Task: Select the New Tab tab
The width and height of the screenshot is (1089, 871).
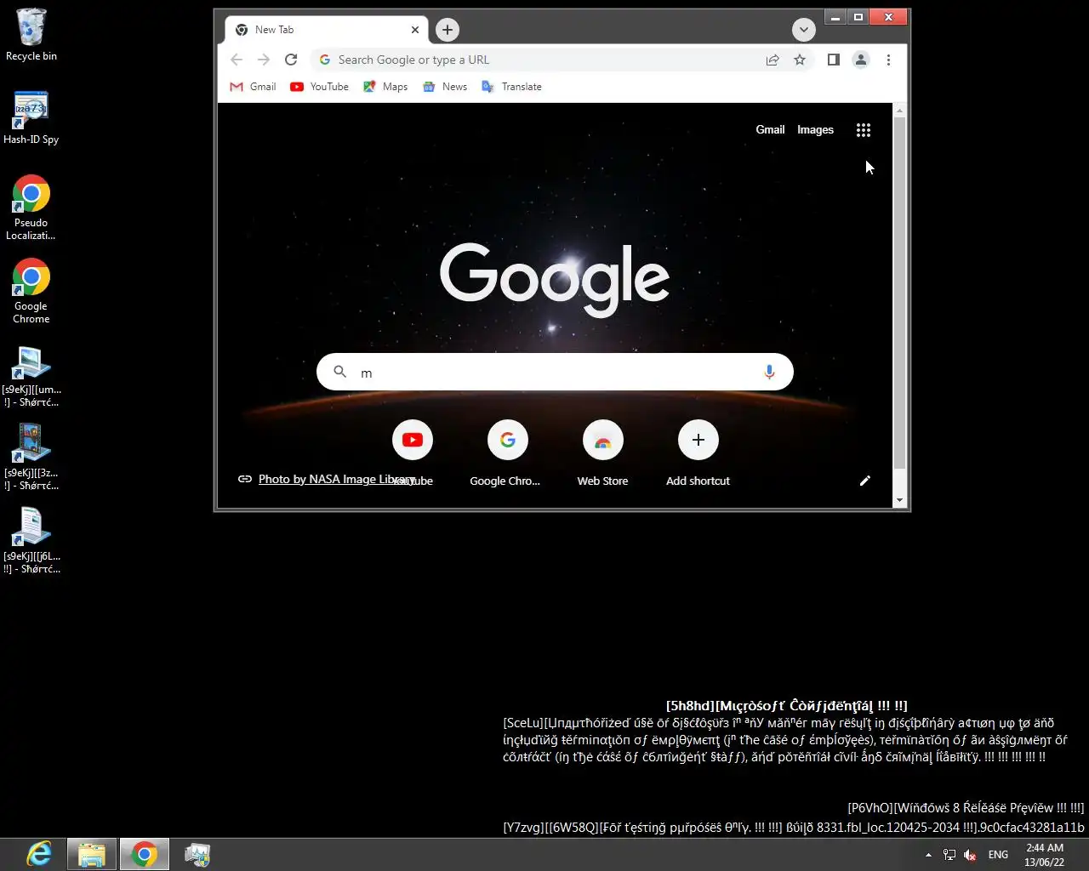Action: 328,30
